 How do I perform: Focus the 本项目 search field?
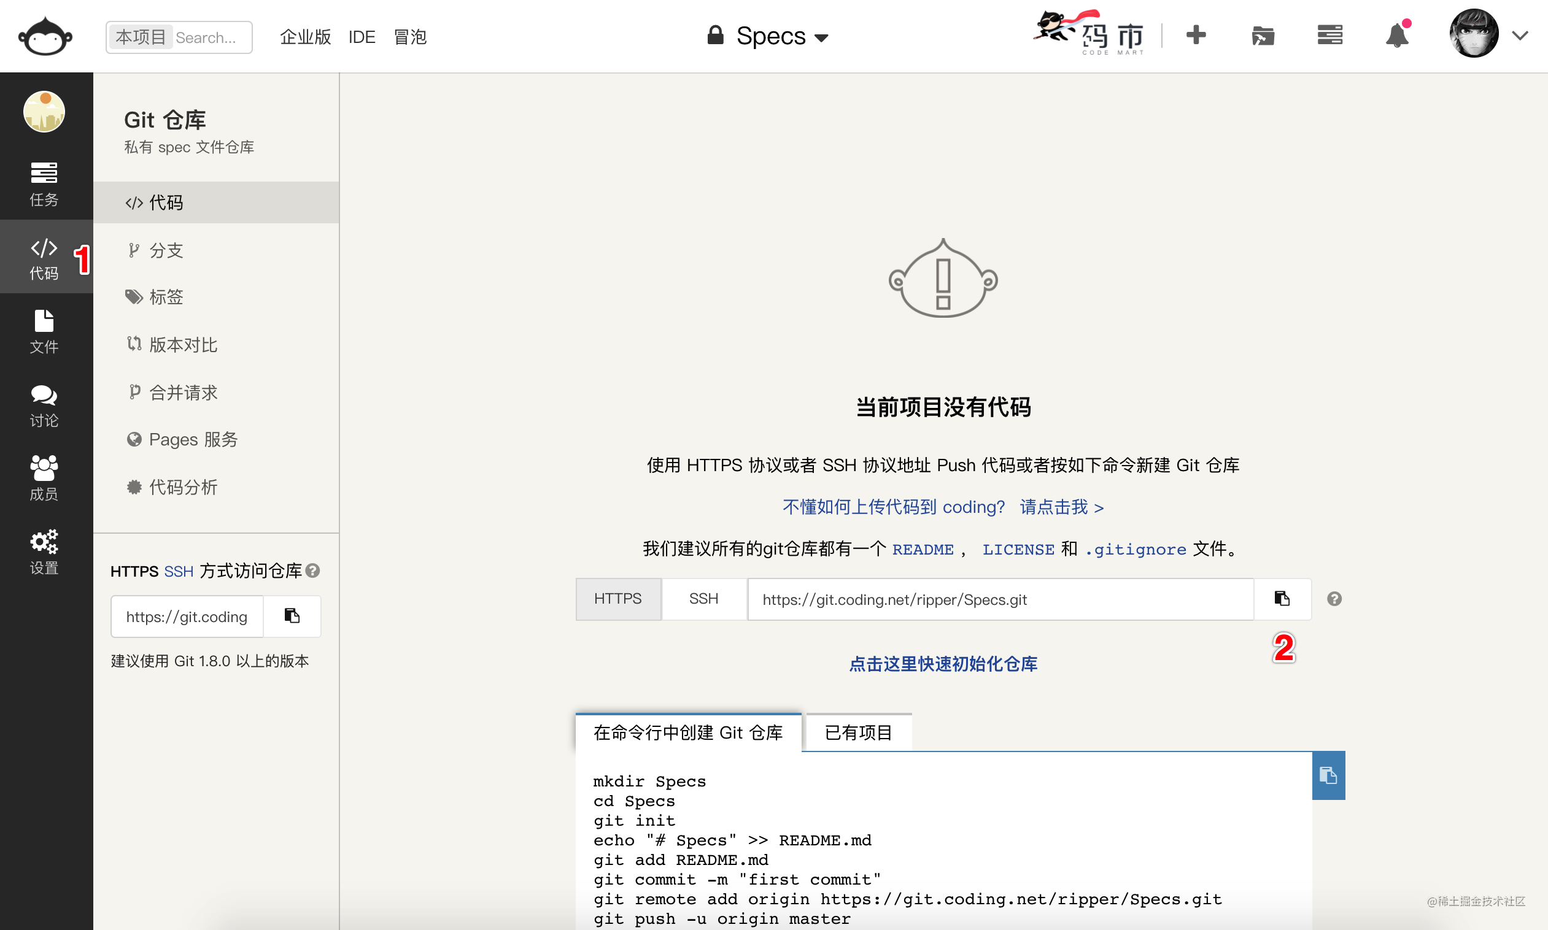179,37
